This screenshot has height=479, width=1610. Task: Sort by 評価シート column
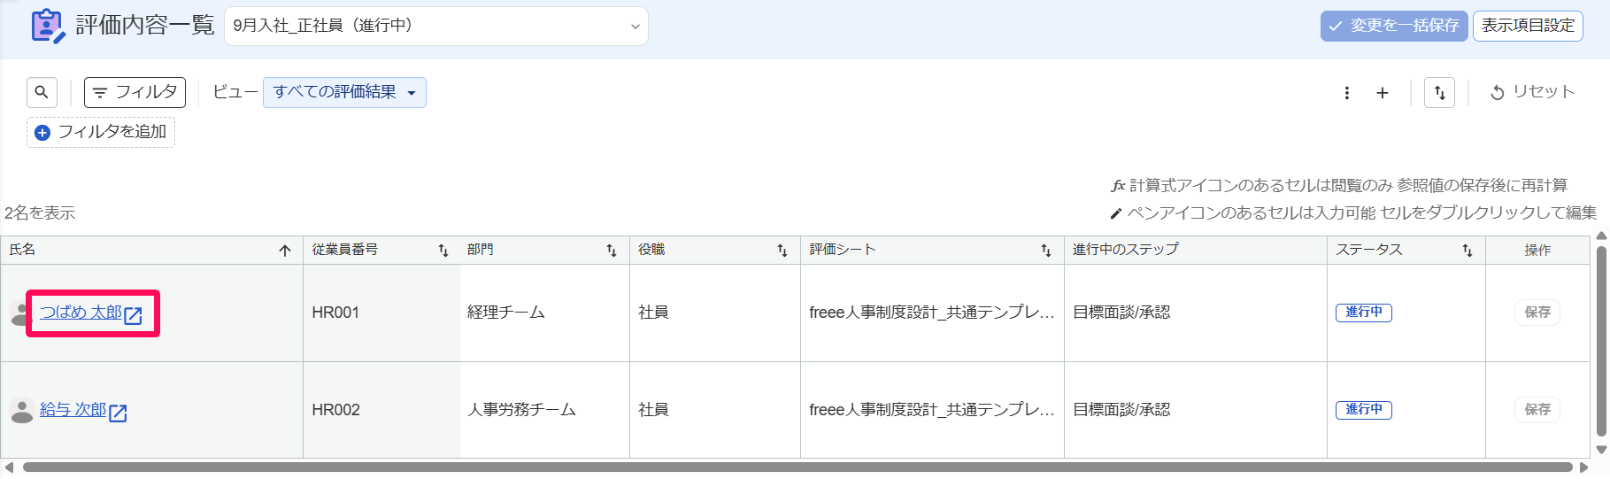tap(1046, 251)
